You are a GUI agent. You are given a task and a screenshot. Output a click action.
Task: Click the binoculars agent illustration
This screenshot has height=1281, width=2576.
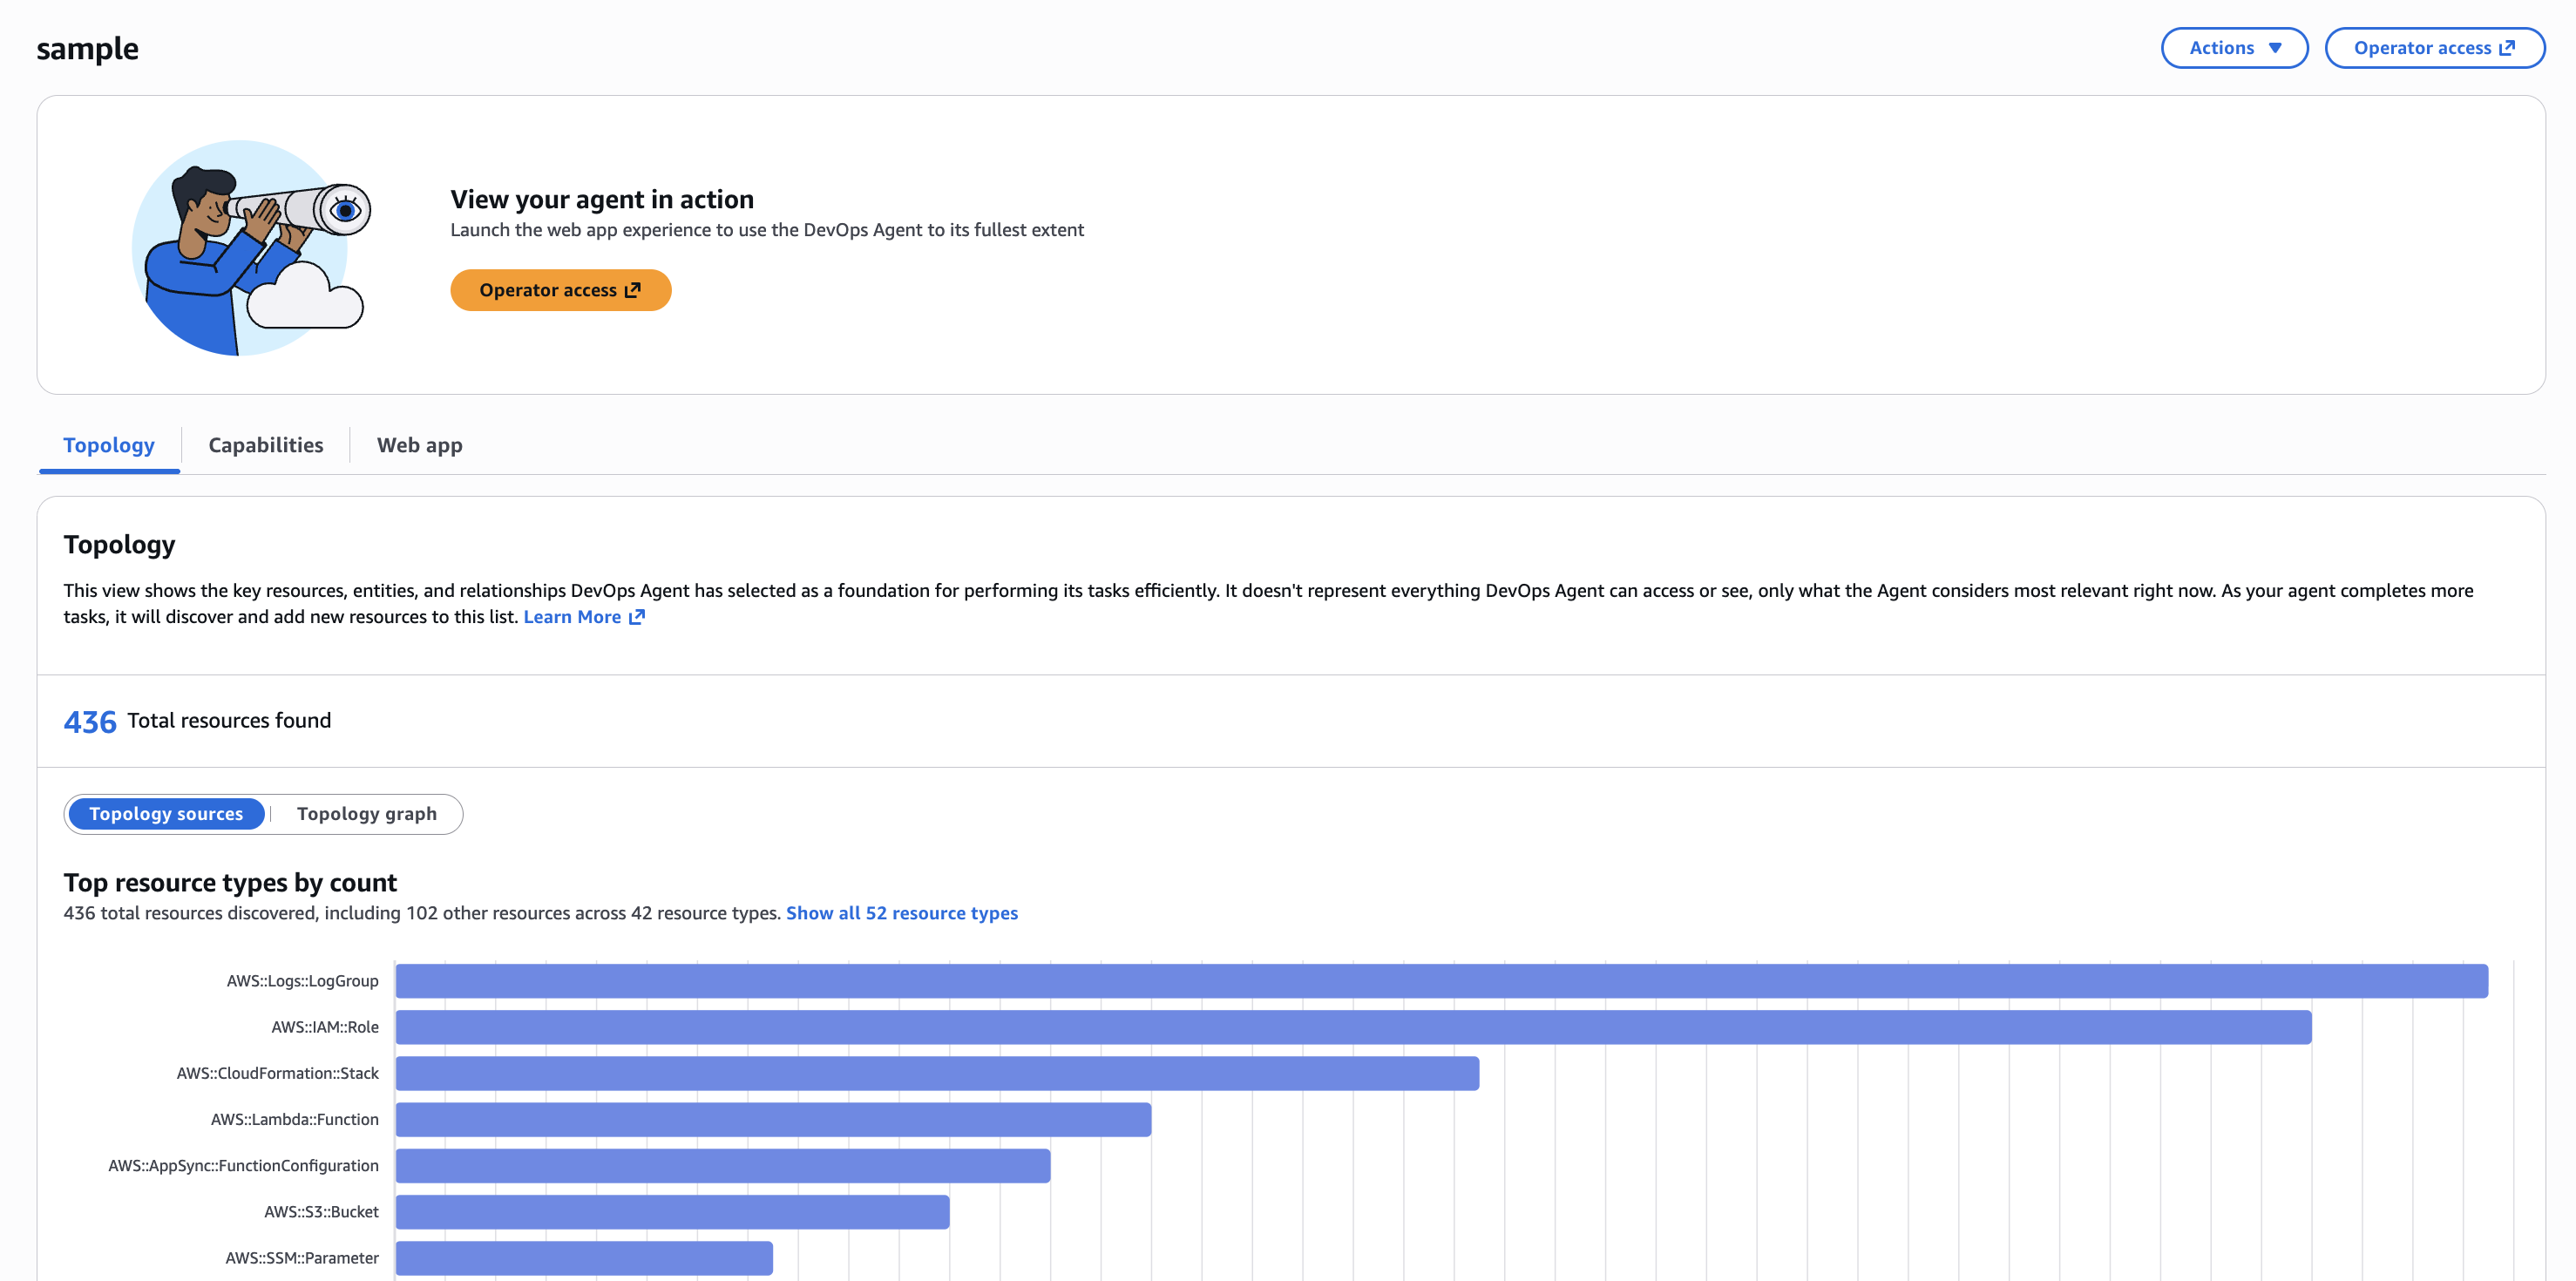(x=251, y=247)
